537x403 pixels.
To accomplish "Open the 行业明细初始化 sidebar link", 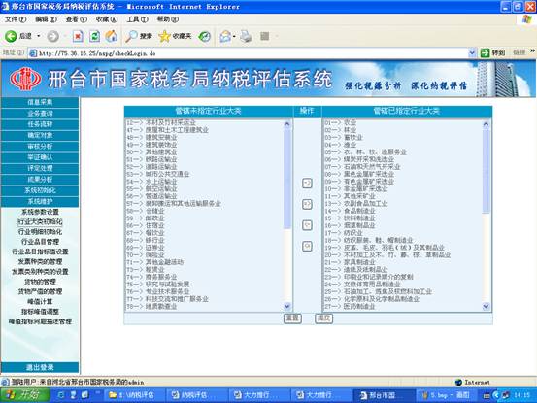I will [40, 232].
